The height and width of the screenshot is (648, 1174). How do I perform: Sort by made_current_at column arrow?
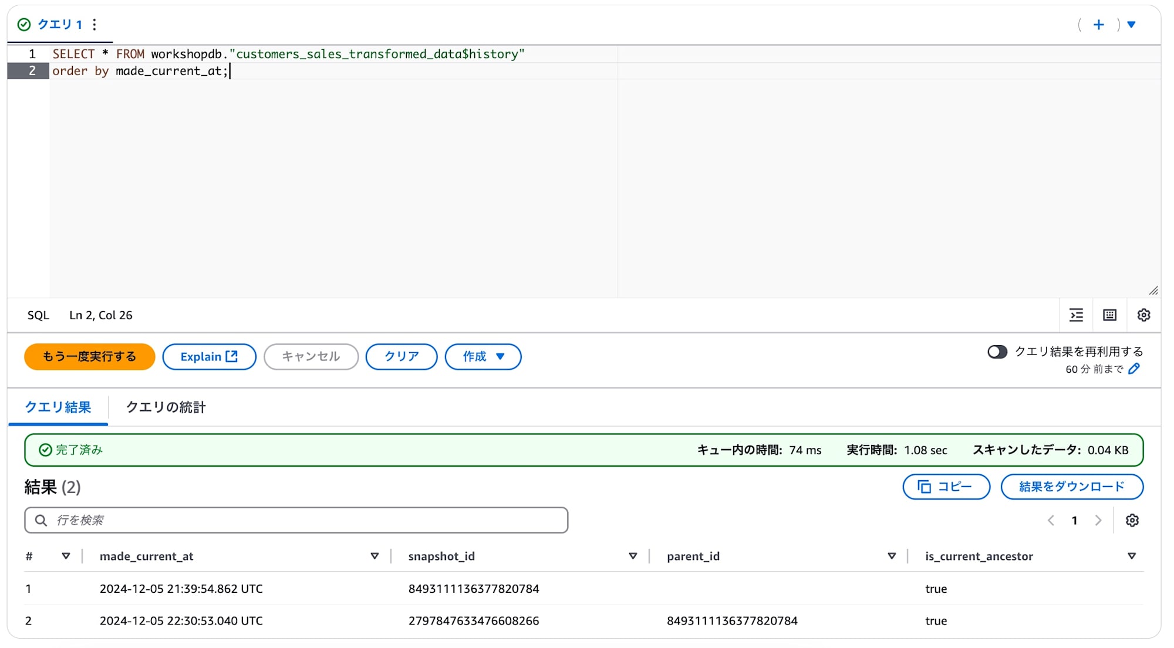coord(375,556)
